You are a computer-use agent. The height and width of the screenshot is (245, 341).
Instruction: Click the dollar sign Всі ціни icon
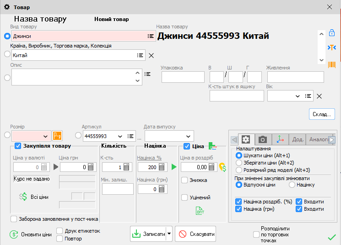point(23,197)
